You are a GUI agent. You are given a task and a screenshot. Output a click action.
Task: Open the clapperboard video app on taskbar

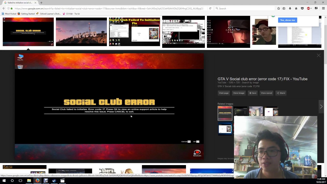click(62, 181)
